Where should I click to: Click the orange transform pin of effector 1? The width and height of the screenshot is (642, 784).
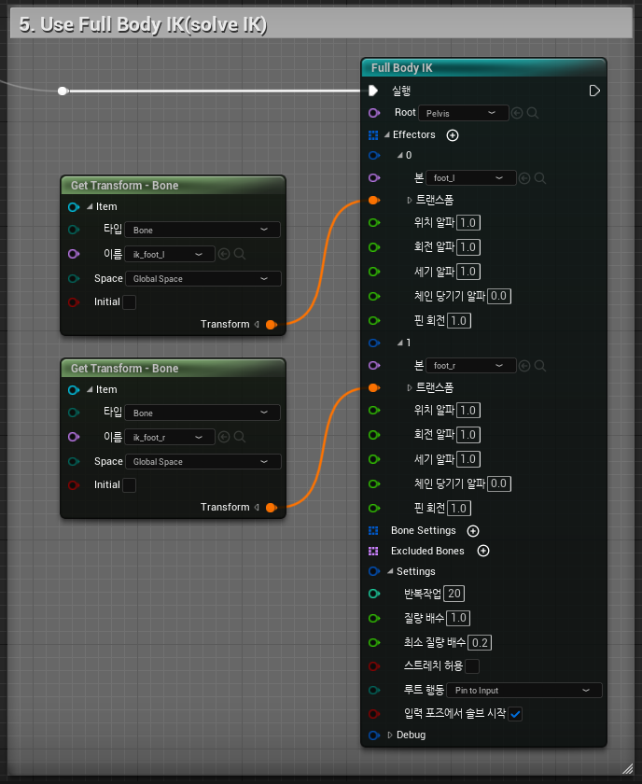pyautogui.click(x=374, y=387)
